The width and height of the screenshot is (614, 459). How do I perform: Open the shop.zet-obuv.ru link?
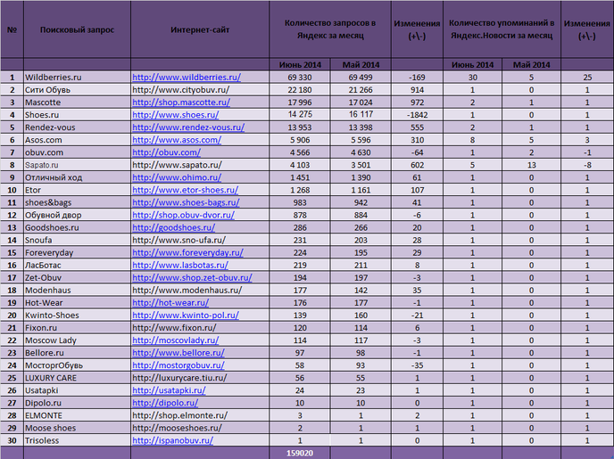coord(192,277)
